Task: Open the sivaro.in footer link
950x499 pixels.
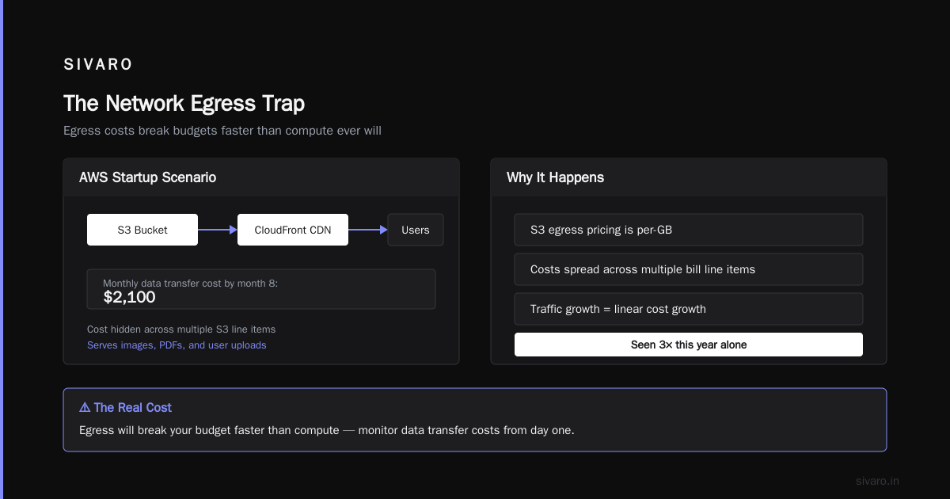Action: pyautogui.click(x=877, y=481)
